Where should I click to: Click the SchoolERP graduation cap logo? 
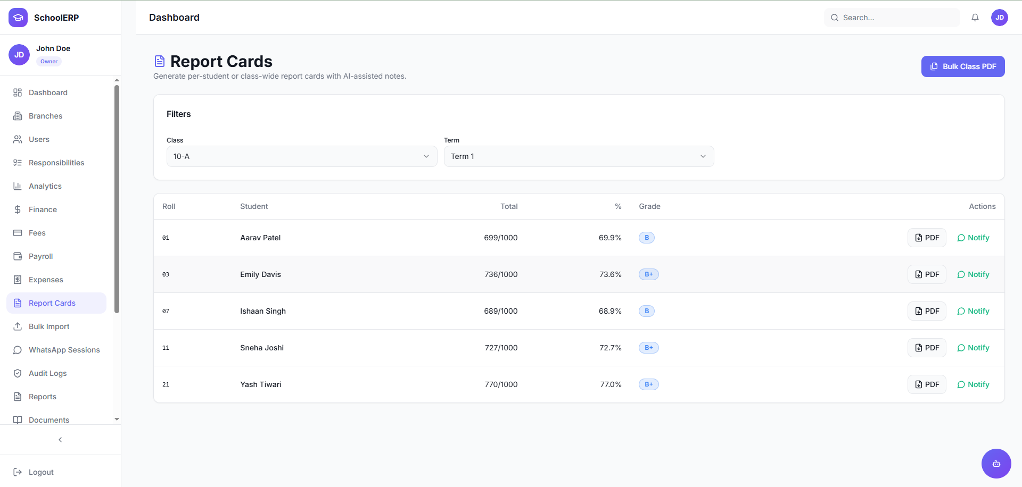pos(18,18)
